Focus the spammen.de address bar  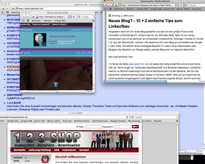pos(59,9)
